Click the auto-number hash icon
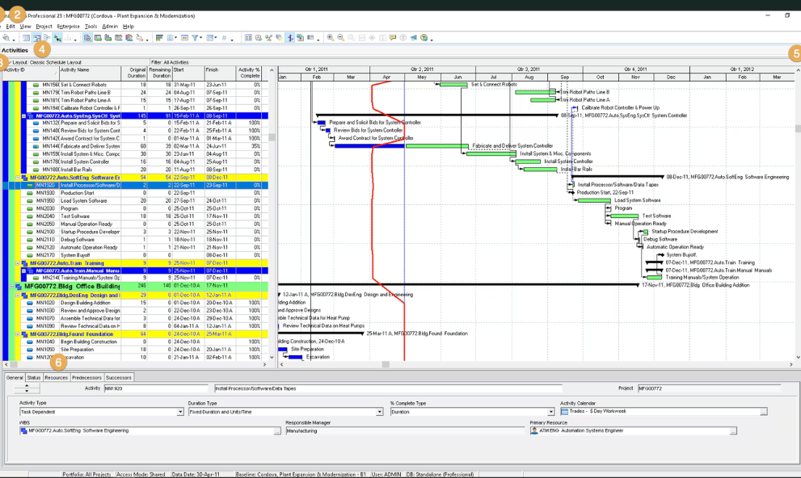Screen dimensions: 801x478 (224, 38)
